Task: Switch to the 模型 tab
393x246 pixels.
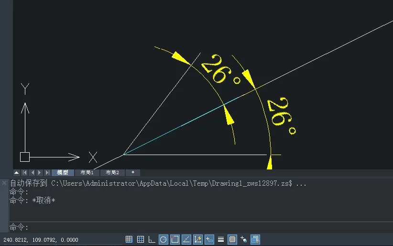Action: 63,172
